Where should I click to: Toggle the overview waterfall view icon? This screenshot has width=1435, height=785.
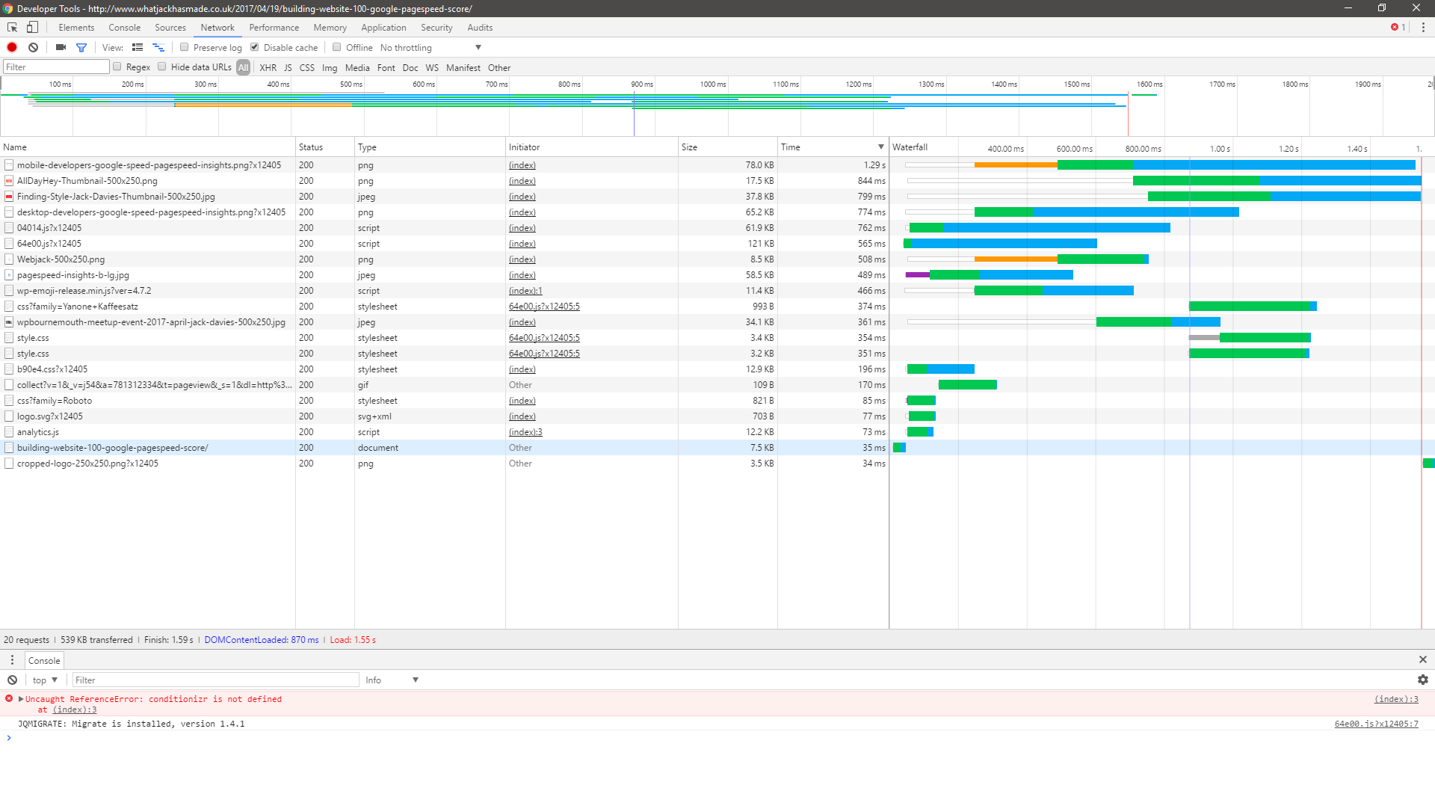click(158, 47)
